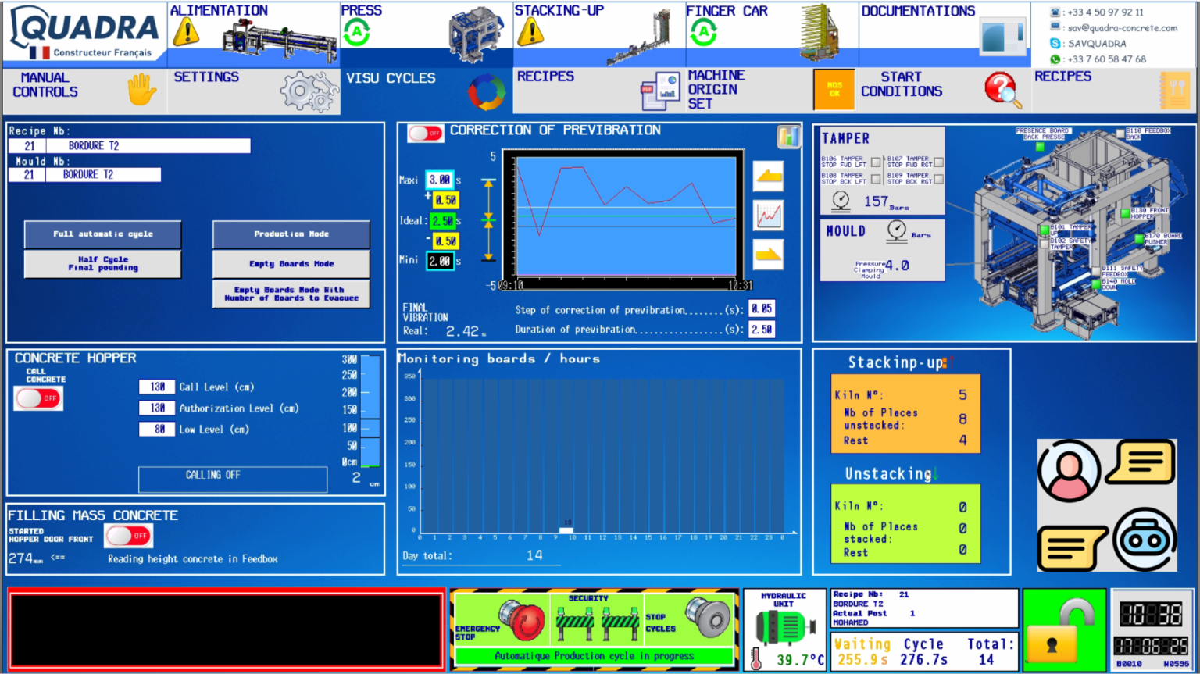Open the user and robot chat icon
The height and width of the screenshot is (674, 1200).
click(x=1106, y=505)
